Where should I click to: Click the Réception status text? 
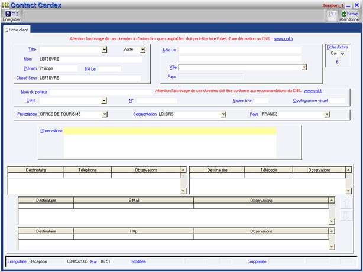38,261
